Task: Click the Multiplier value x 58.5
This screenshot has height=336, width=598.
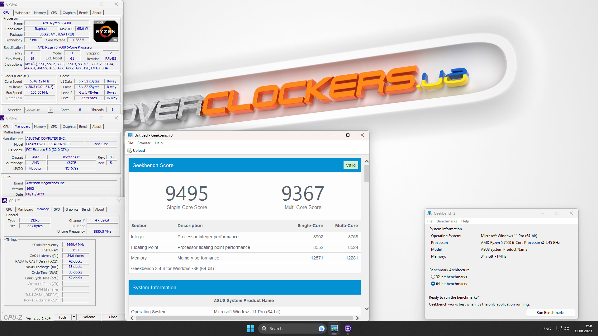Action: tap(40, 87)
